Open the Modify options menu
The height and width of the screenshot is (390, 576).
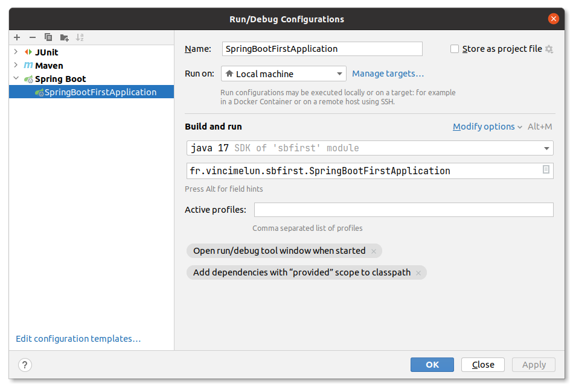(487, 127)
